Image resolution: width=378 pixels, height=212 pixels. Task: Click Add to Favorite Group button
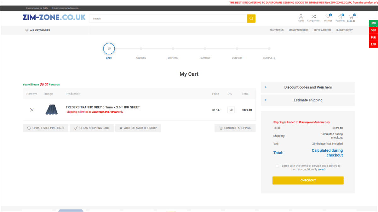[138, 128]
